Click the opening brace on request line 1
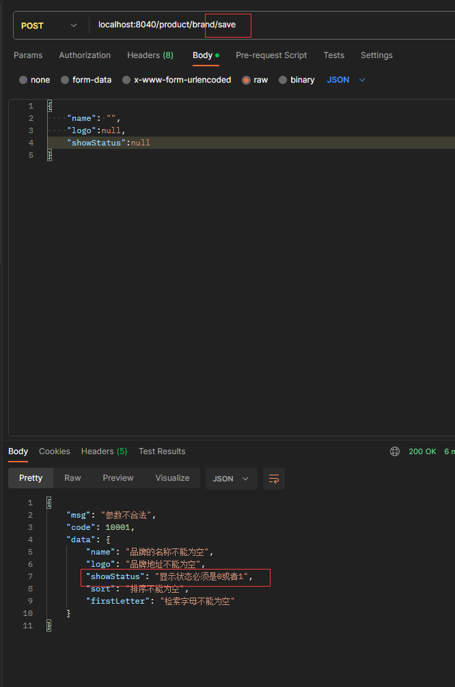455x687 pixels. click(x=50, y=106)
